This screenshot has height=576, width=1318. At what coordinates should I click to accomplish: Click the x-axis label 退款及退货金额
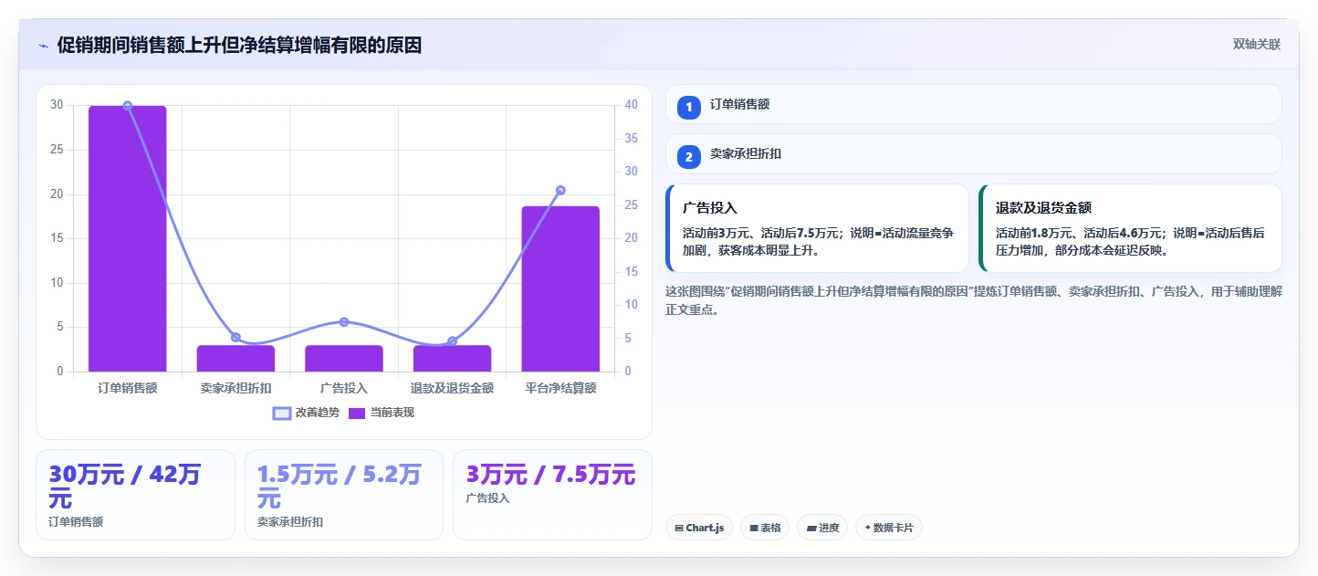click(453, 388)
